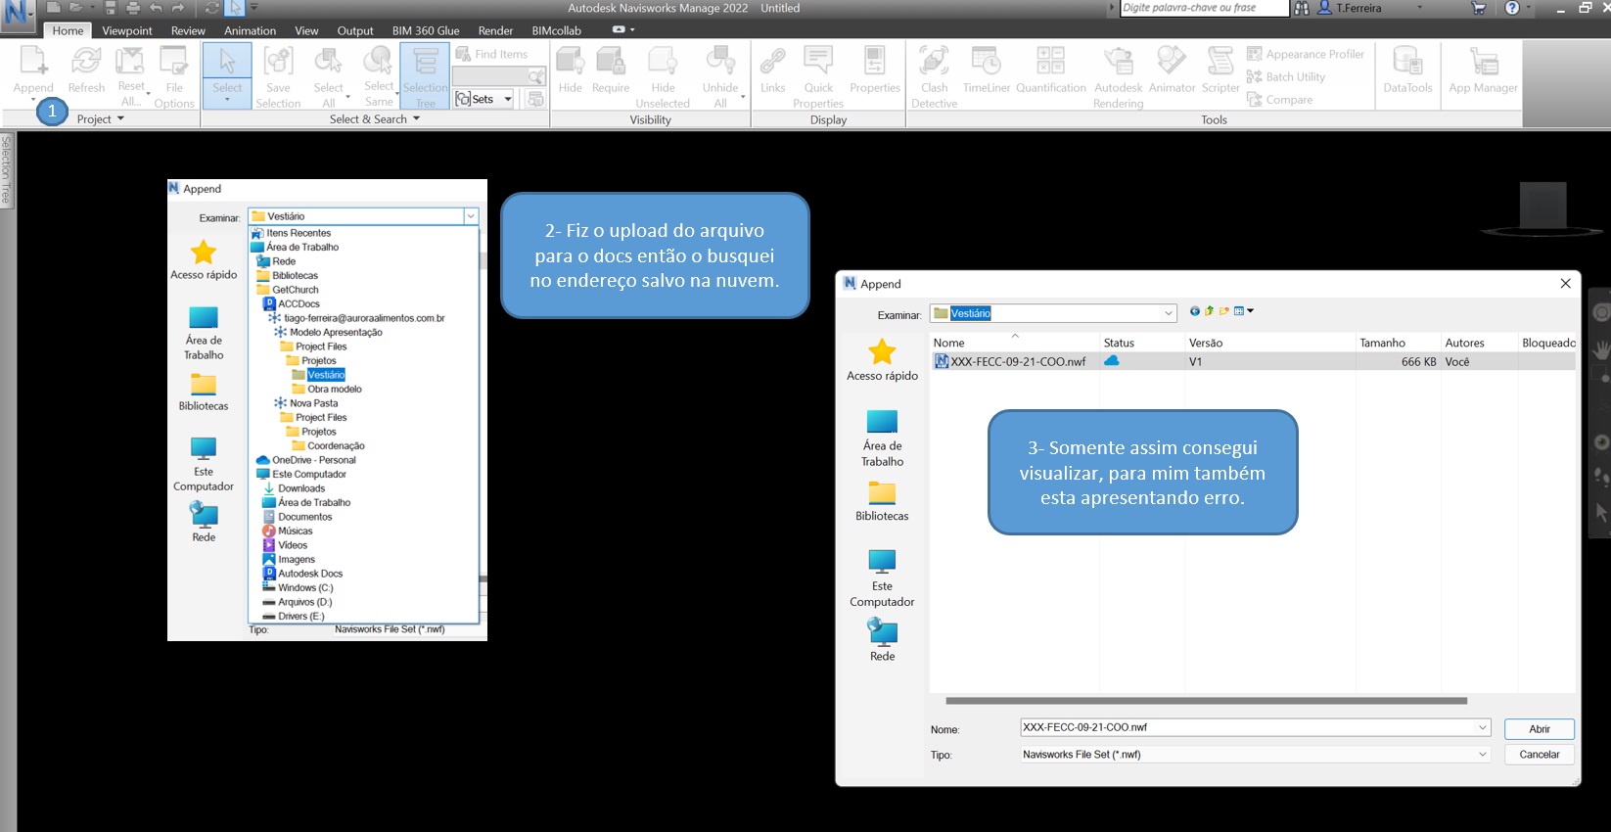Click the Compare tool
1611x832 pixels.
tap(1280, 99)
